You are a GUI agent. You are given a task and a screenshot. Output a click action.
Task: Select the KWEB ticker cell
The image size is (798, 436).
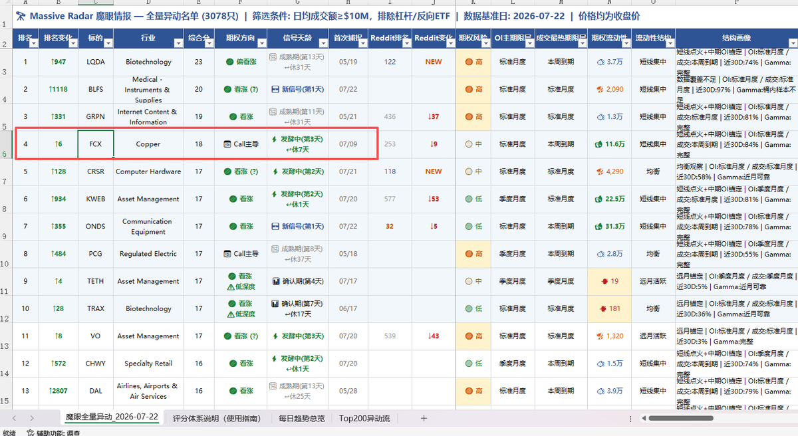(96, 199)
